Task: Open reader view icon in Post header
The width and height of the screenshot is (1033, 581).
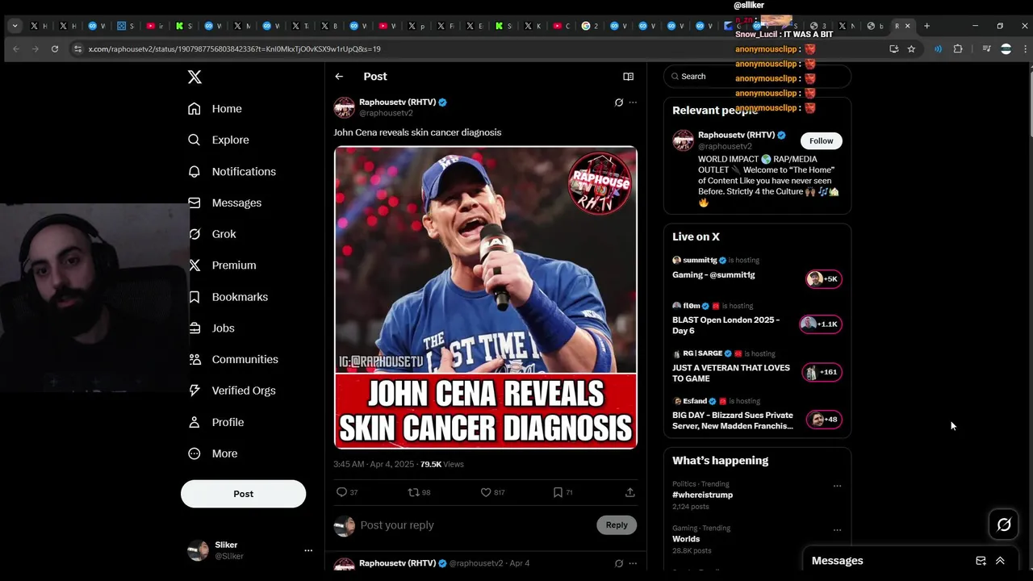Action: click(628, 77)
